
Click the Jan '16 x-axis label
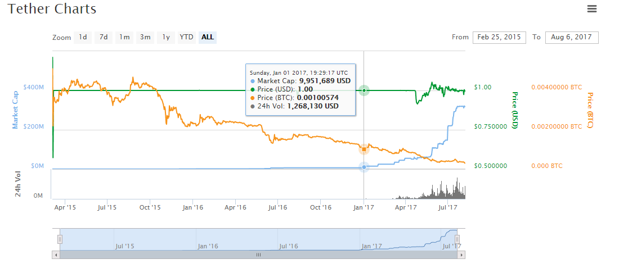coord(192,207)
